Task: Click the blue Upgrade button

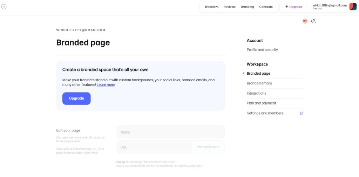Action: (x=76, y=98)
